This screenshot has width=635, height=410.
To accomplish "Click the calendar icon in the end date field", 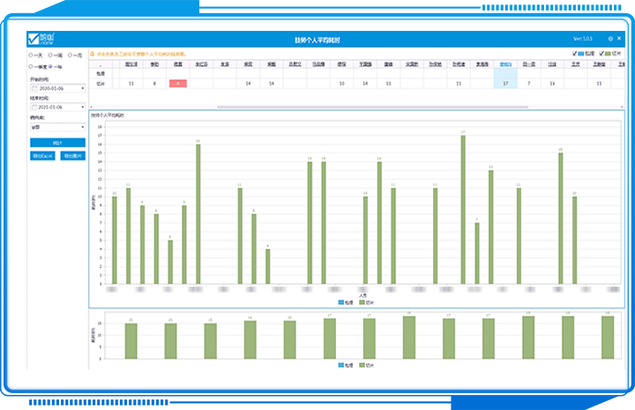I will click(34, 106).
